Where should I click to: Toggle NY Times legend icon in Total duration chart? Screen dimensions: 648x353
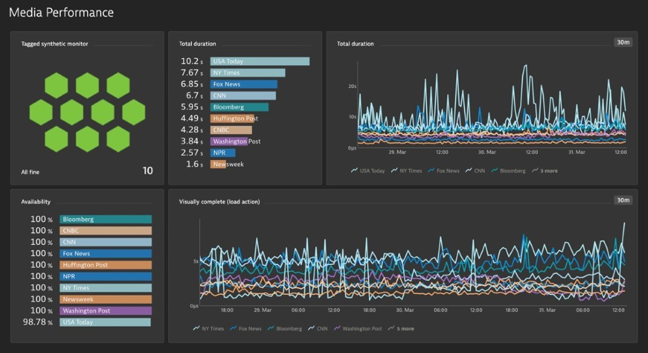pos(394,170)
